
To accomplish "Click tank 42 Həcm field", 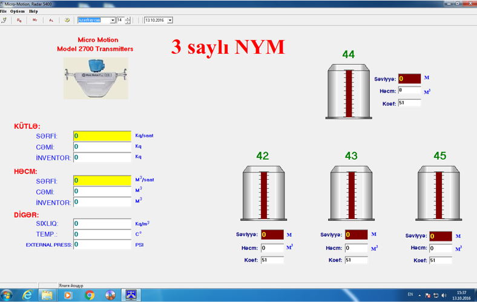I will tap(272, 248).
